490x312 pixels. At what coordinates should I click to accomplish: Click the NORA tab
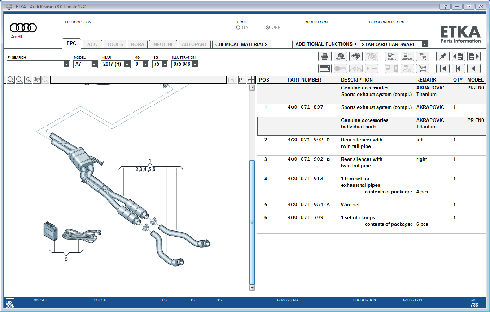(x=137, y=44)
